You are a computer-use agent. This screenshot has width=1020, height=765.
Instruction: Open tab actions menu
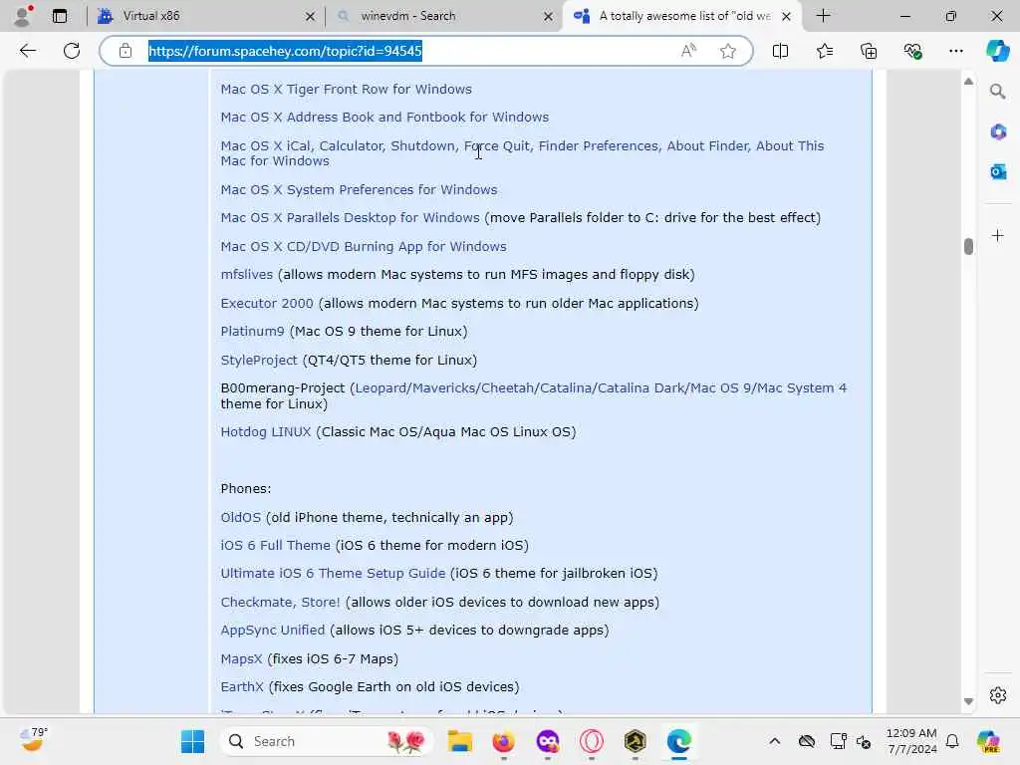(59, 16)
